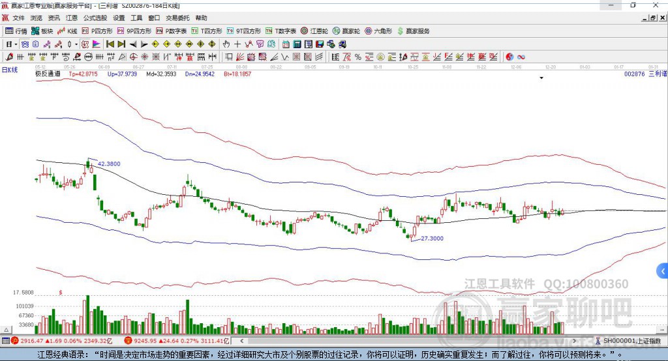This screenshot has height=361, width=668.
Task: Click the target circle crosshair icon
Action: pyautogui.click(x=133, y=57)
